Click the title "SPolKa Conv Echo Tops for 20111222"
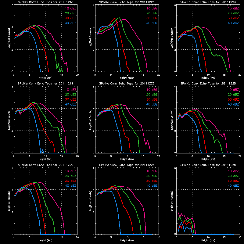 [127, 84]
